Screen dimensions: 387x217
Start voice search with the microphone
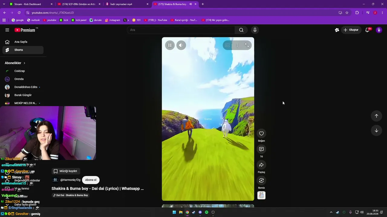tap(255, 30)
